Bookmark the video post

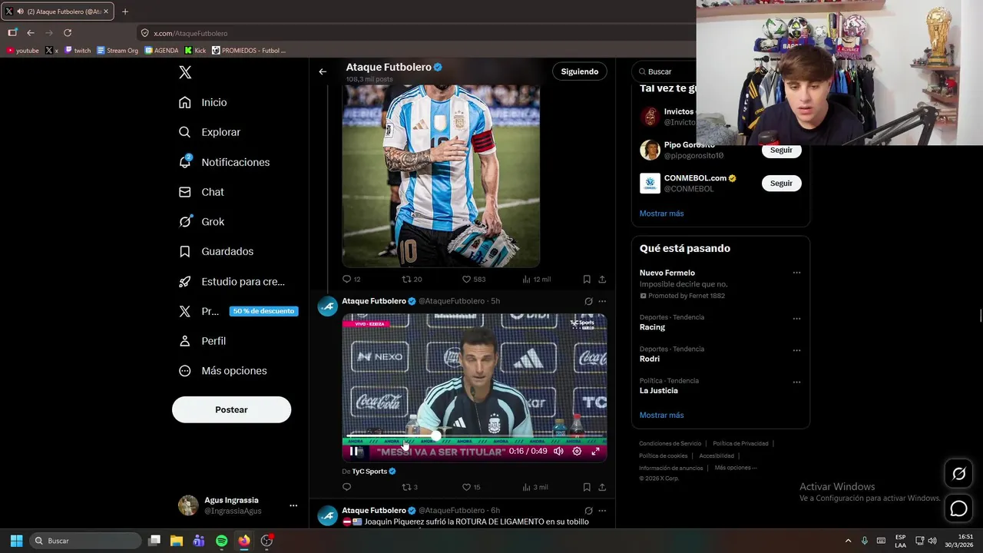point(587,487)
